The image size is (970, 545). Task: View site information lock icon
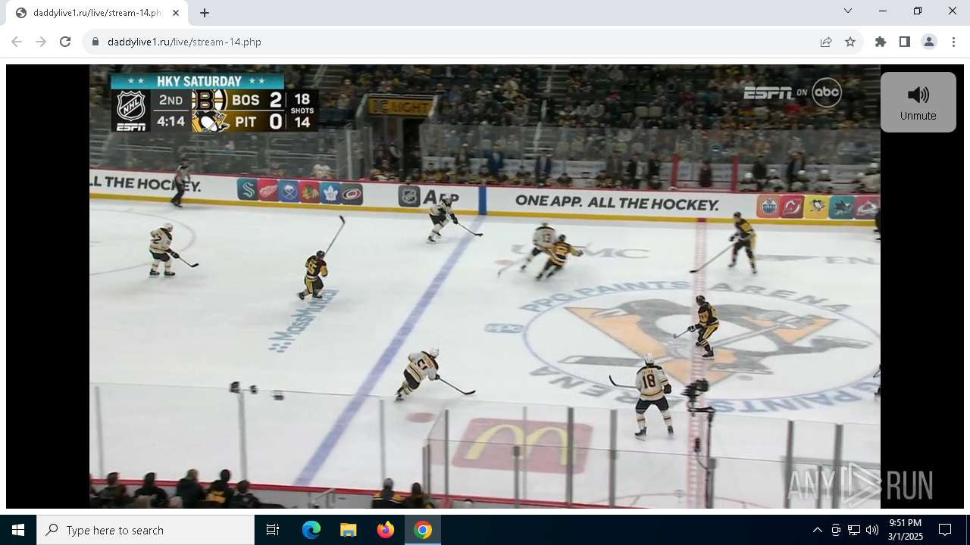click(95, 42)
